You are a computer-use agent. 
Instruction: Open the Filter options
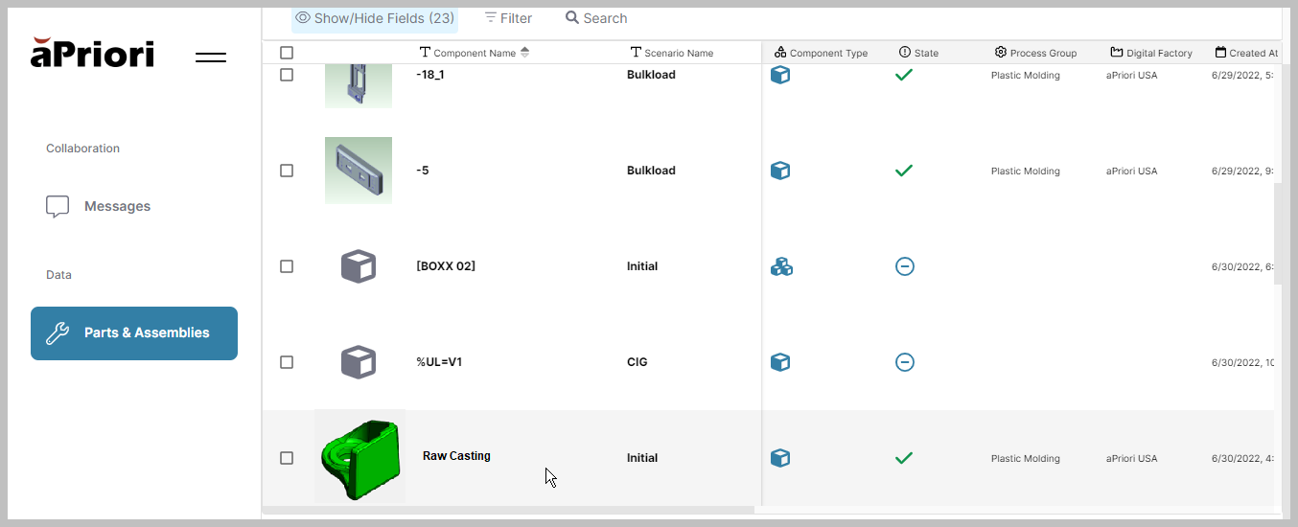point(508,18)
